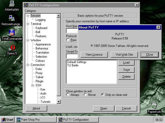The image size is (165, 123).
Task: Click category tree scroll up arrow
Action: (x=59, y=16)
